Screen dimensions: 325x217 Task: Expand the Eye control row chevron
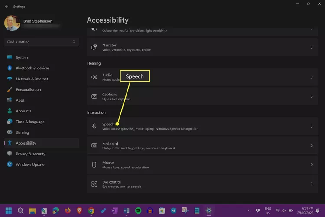click(x=312, y=184)
